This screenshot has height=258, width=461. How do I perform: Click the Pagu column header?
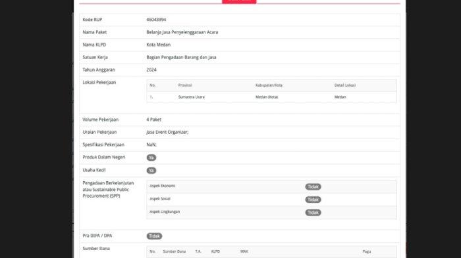(x=367, y=251)
